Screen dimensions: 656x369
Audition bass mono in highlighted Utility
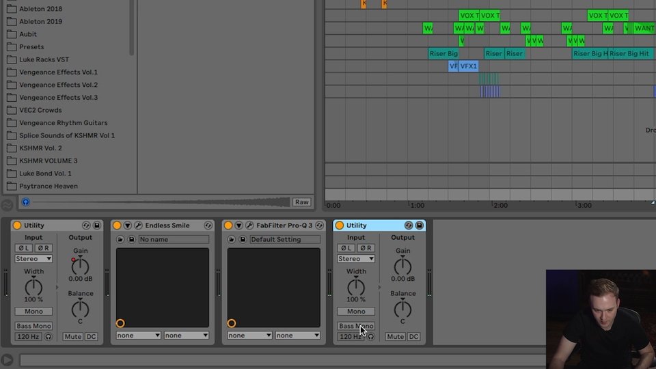point(370,337)
